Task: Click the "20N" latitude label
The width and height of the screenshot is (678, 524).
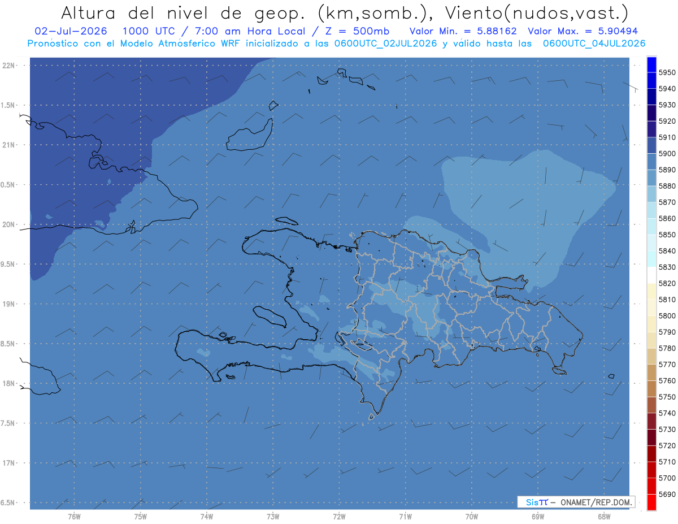Action: 9,224
